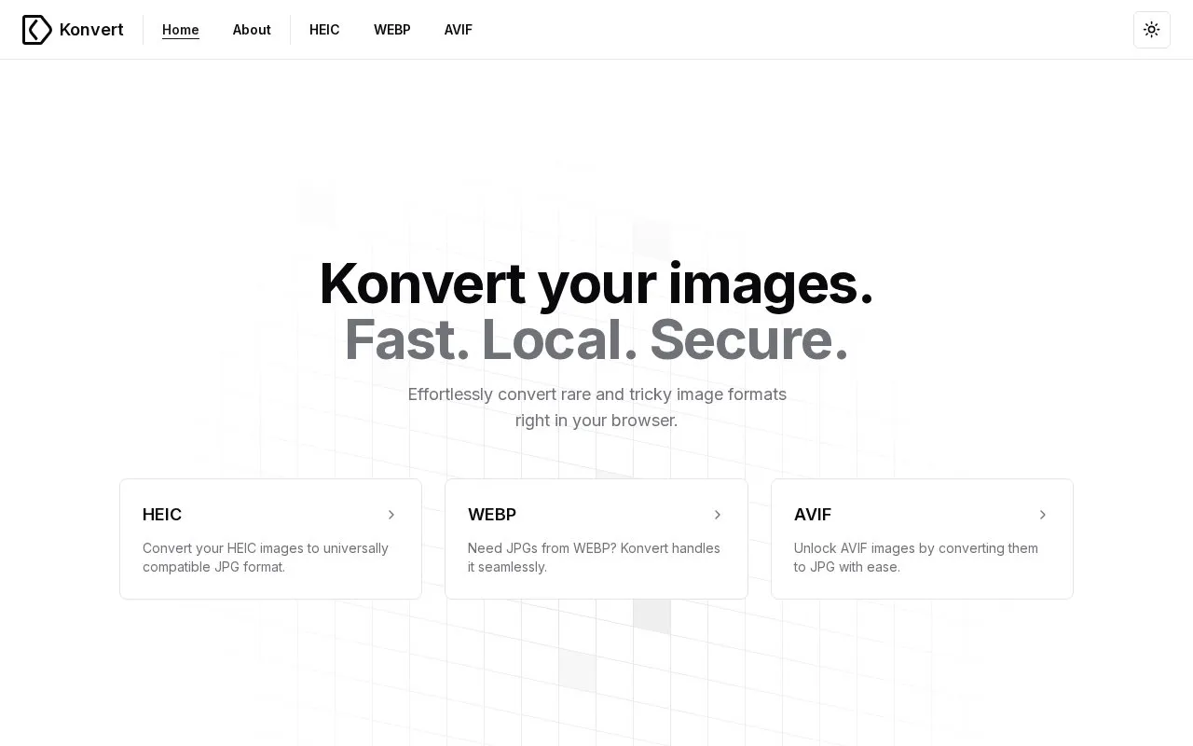Select WEBP in the top navigation
This screenshot has width=1193, height=746.
(392, 30)
